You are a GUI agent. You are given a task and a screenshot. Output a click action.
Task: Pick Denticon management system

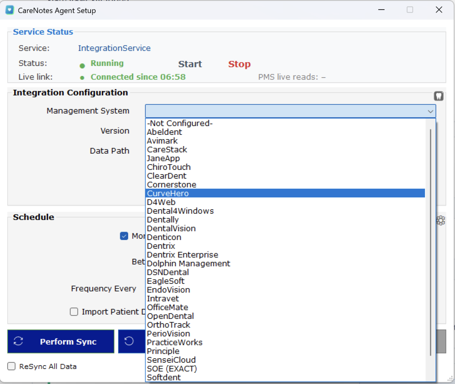(285, 237)
